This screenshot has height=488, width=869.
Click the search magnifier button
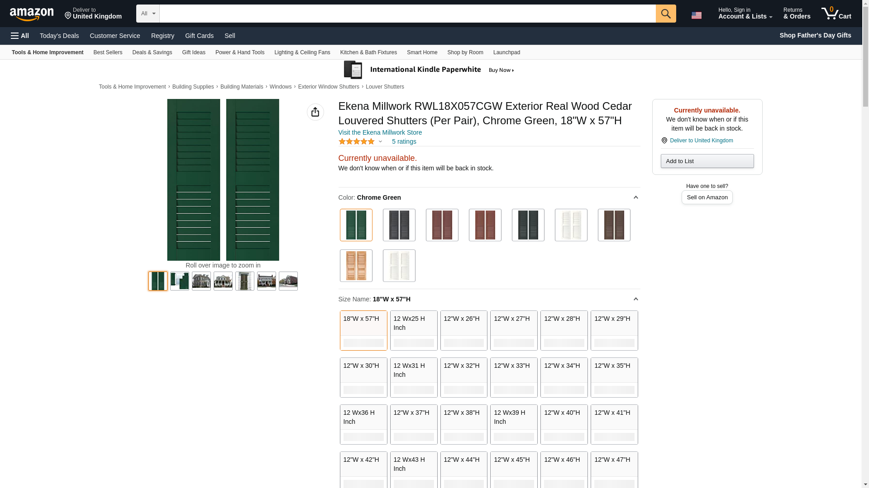tap(665, 14)
